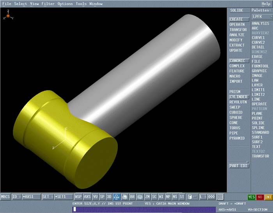The width and height of the screenshot is (273, 213).
Task: Click the axis orientation compass icon
Action: tap(8, 16)
